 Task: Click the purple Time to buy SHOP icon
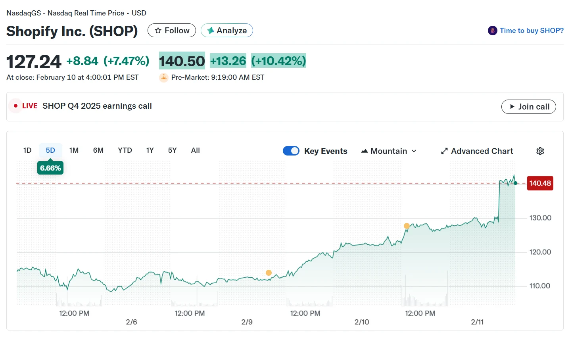[x=492, y=31]
